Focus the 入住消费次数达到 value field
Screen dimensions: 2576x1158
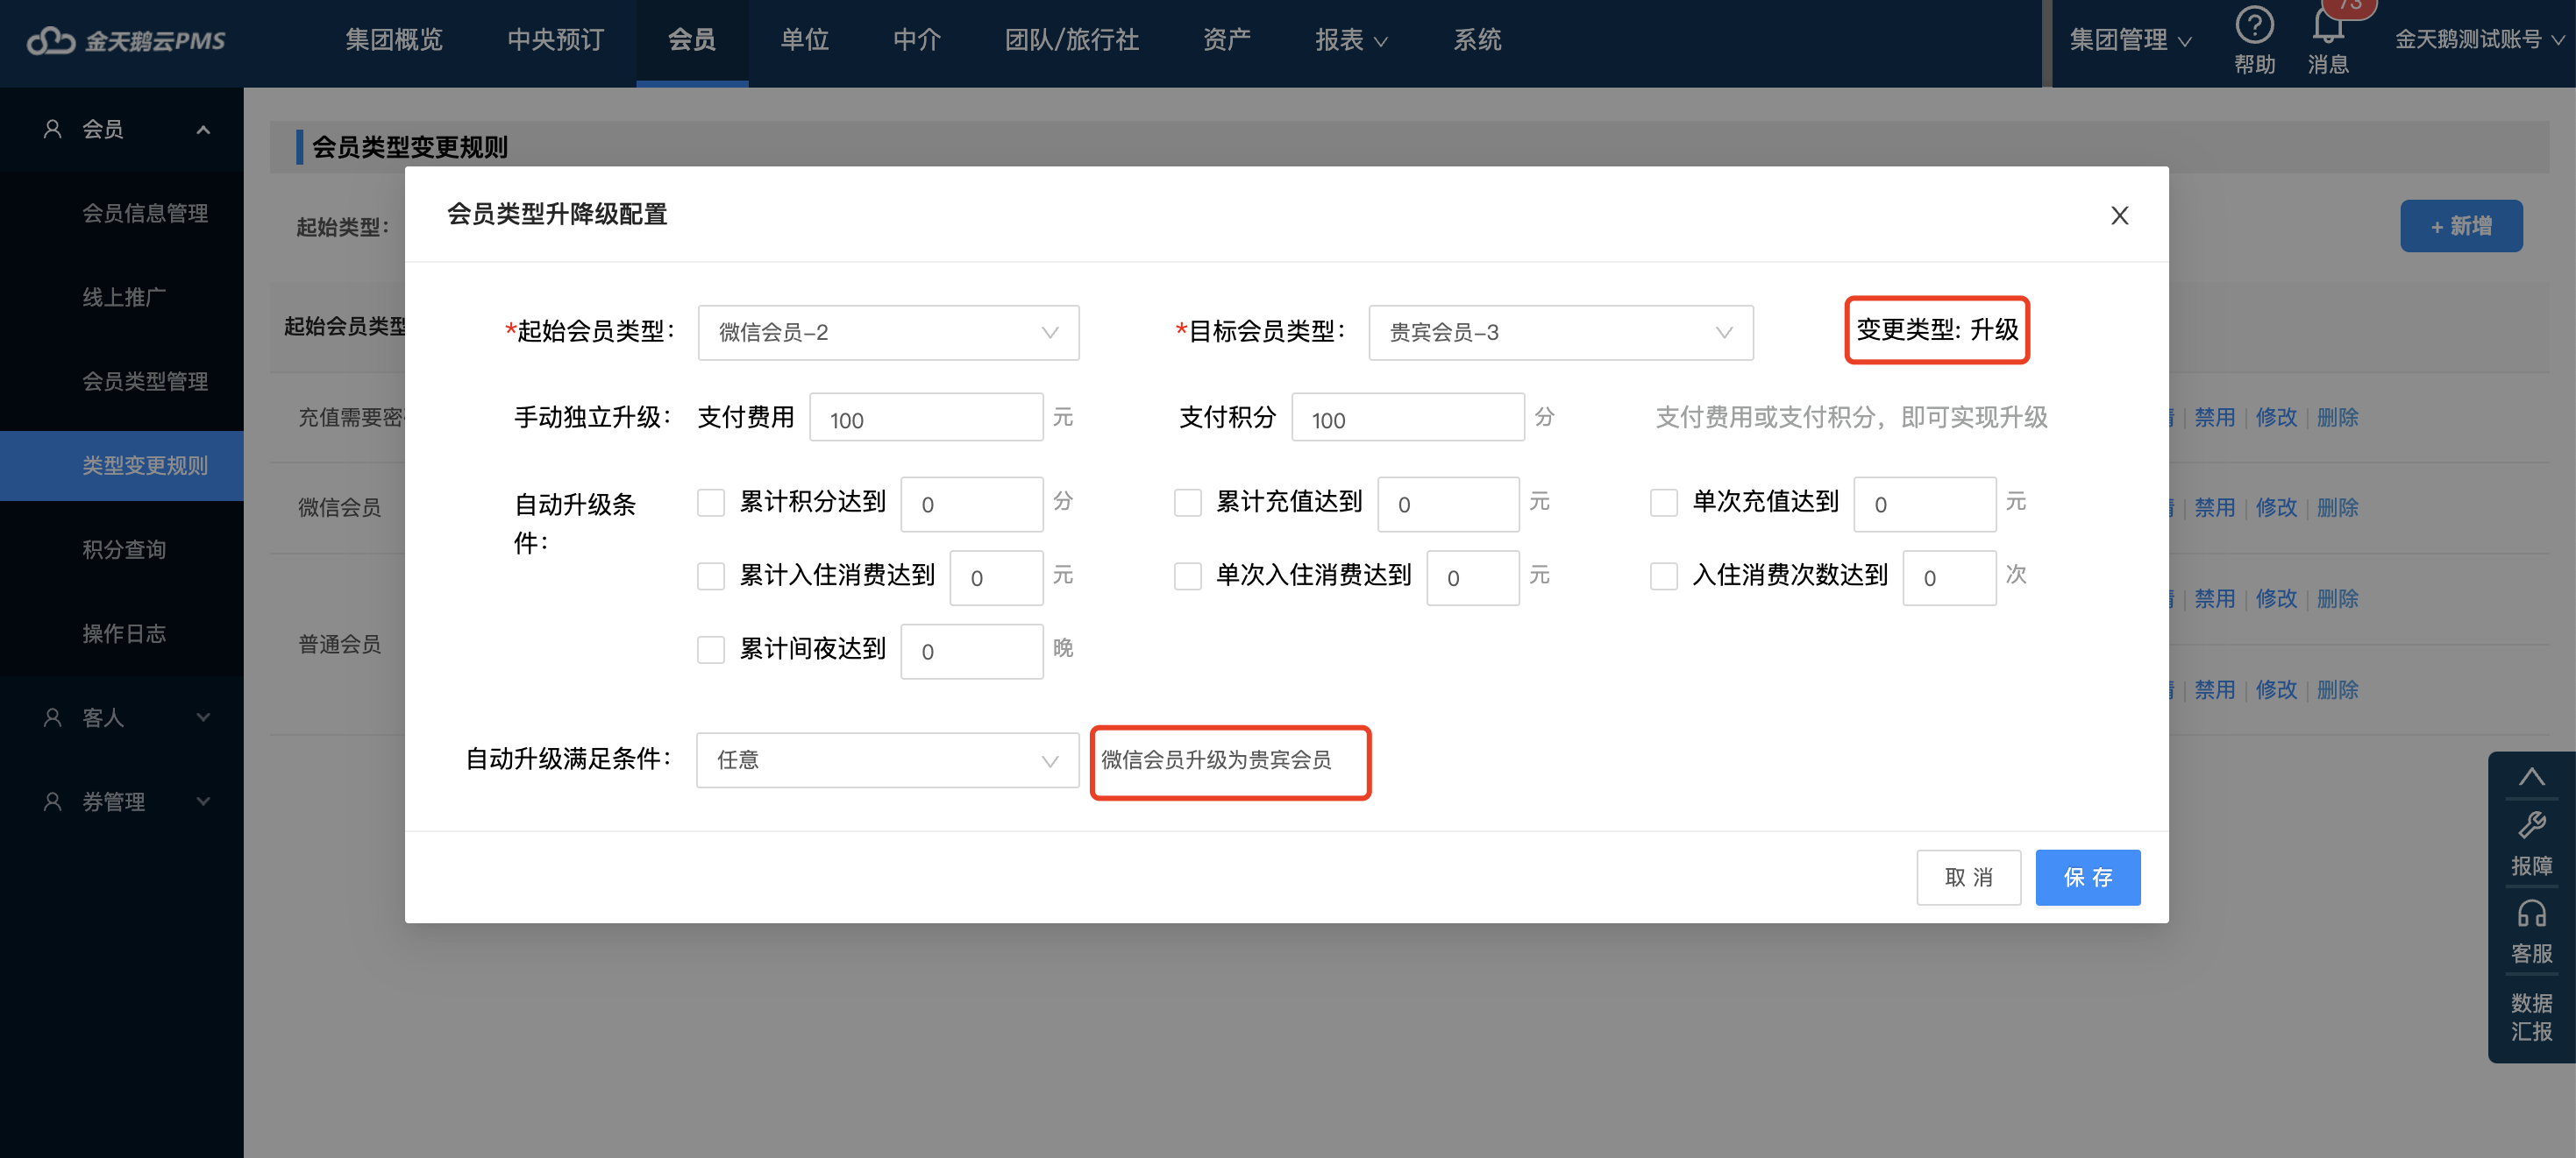(1949, 577)
